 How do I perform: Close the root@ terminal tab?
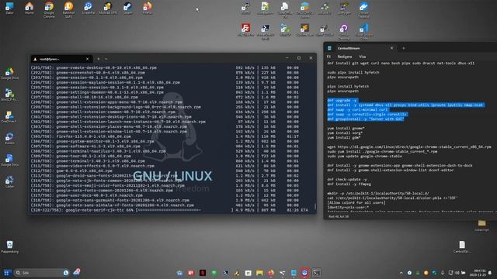pyautogui.click(x=88, y=59)
